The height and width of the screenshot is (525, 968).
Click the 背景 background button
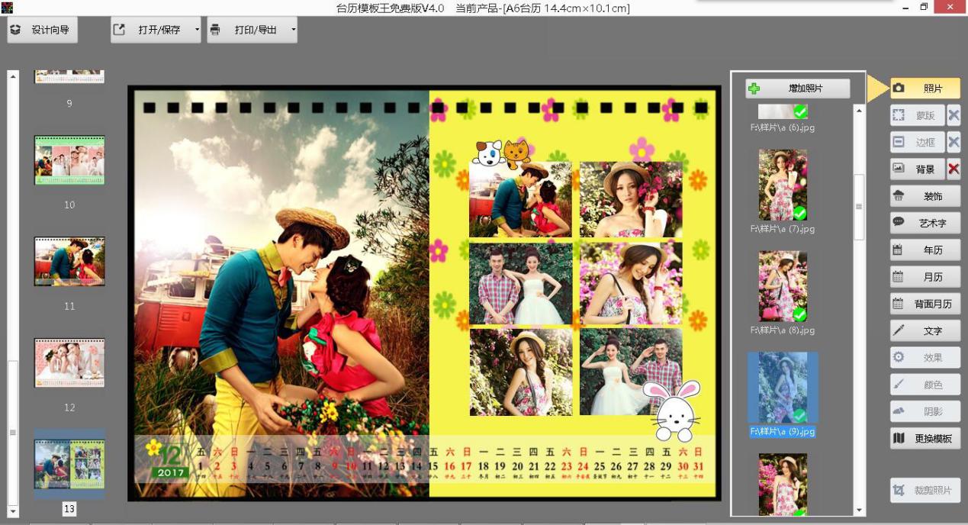(918, 169)
